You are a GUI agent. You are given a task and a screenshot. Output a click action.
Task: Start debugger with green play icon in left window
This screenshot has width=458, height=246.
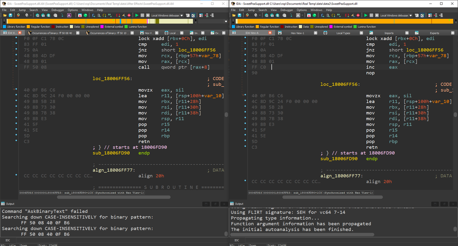pyautogui.click(x=137, y=15)
